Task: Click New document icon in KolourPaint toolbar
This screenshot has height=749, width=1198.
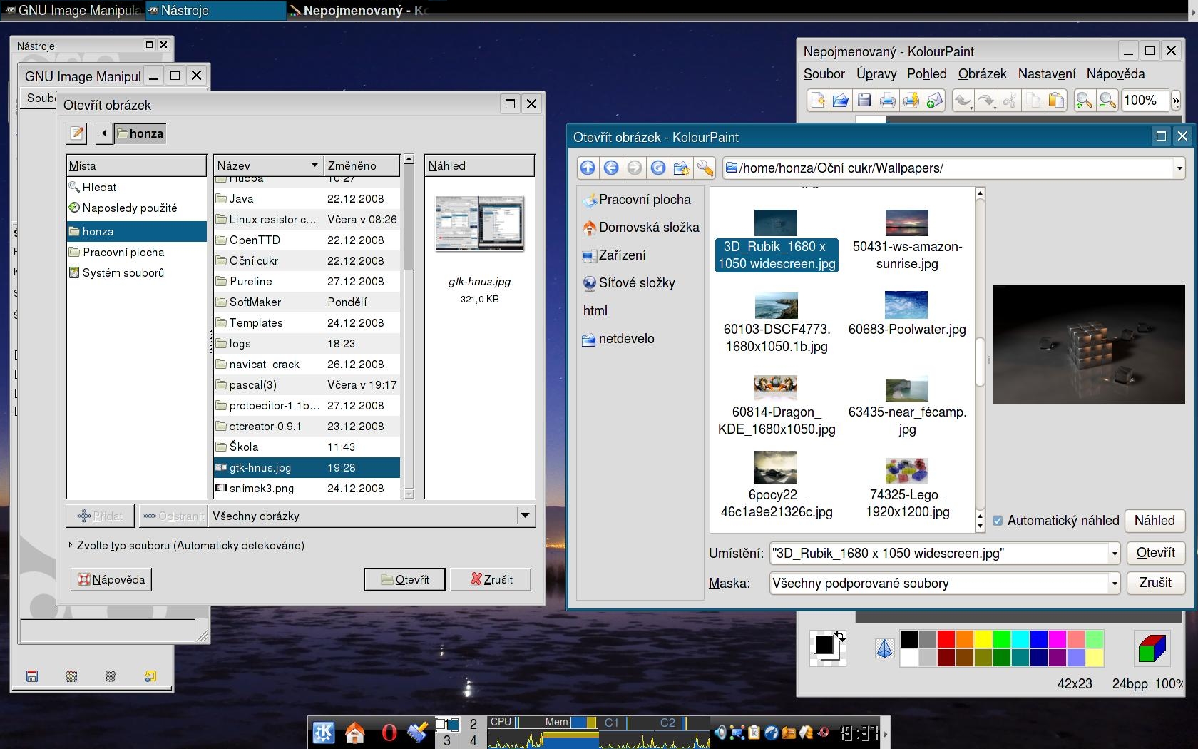Action: [x=817, y=101]
